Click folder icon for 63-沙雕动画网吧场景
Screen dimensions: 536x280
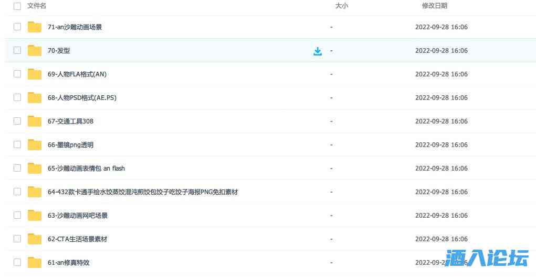tap(35, 216)
